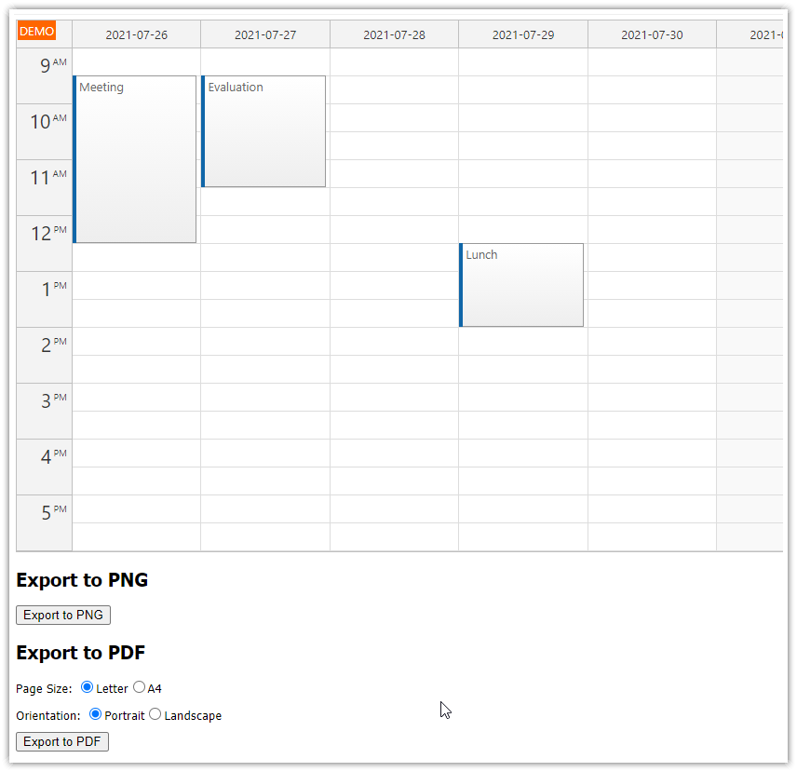Click the orange DEMO badge
This screenshot has height=772, width=797.
tap(36, 31)
